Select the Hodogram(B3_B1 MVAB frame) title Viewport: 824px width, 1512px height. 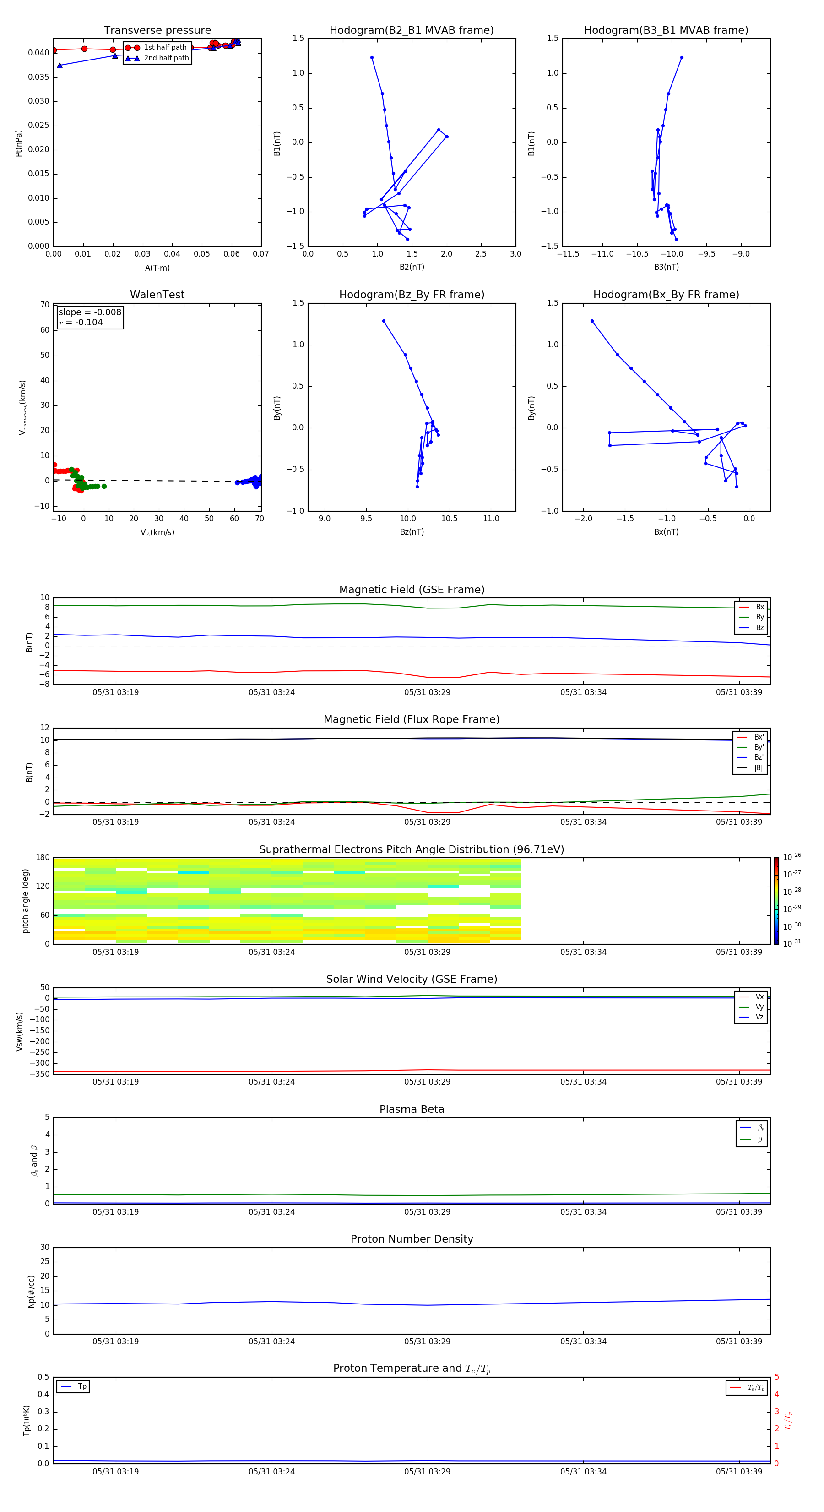click(666, 31)
